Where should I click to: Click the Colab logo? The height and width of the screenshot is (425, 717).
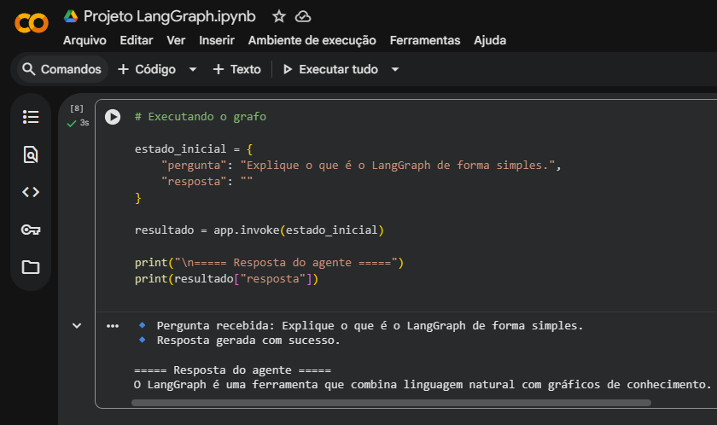[x=31, y=23]
